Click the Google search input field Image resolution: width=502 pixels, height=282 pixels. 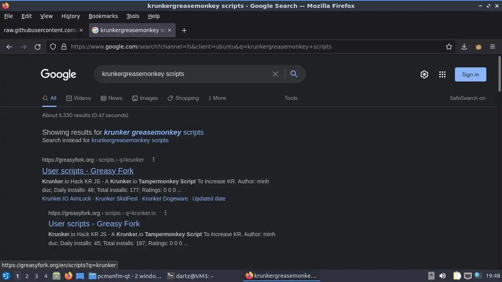click(x=184, y=74)
